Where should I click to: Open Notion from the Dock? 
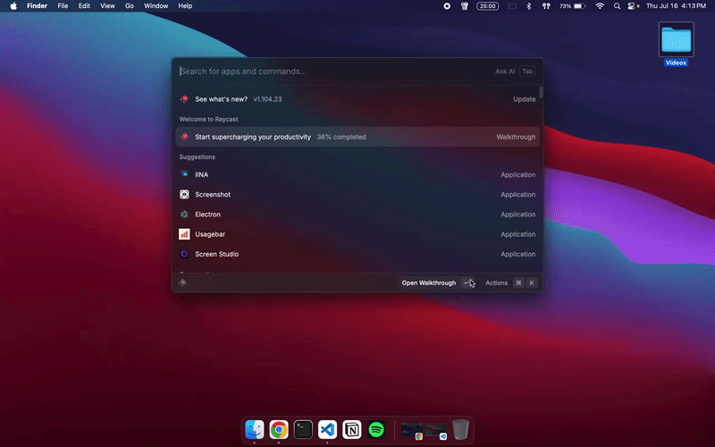click(351, 430)
